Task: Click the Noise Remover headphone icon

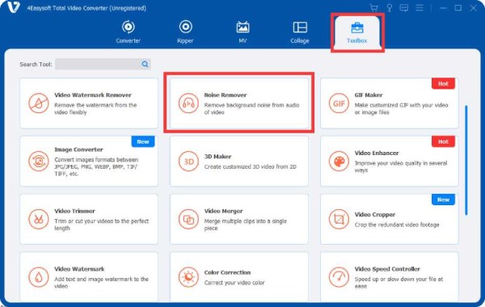Action: (x=188, y=103)
